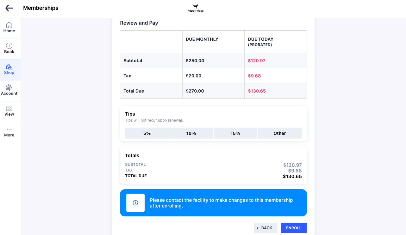Choose the 15% tip option
406x235 pixels.
point(235,133)
